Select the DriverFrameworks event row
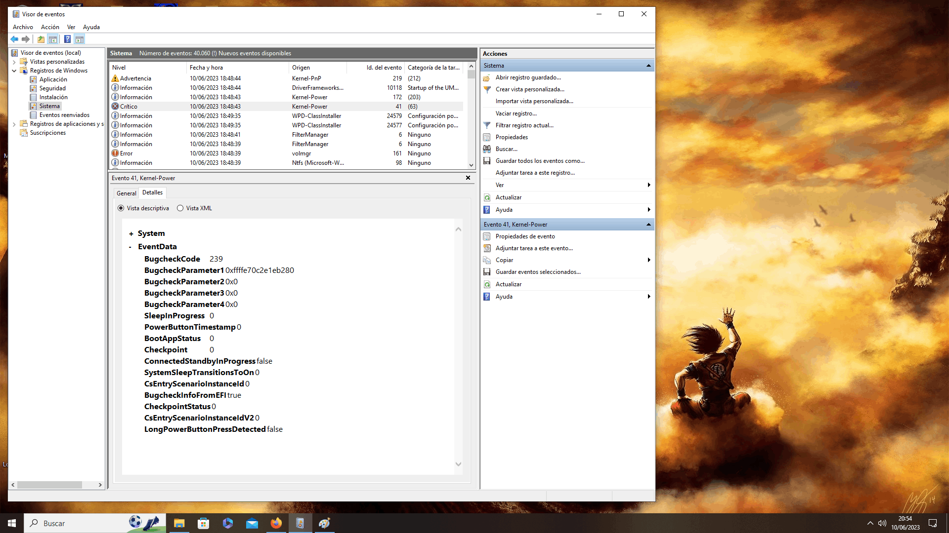 [286, 88]
